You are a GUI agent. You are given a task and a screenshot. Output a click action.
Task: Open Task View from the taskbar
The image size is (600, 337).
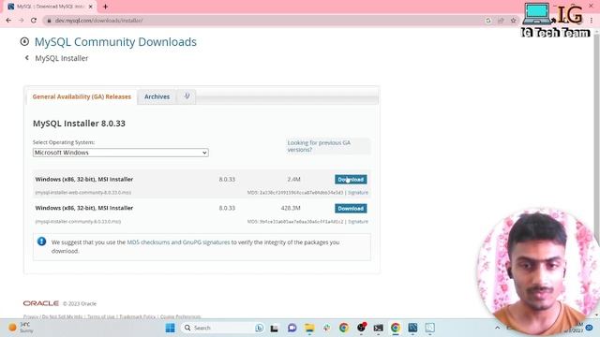click(274, 328)
